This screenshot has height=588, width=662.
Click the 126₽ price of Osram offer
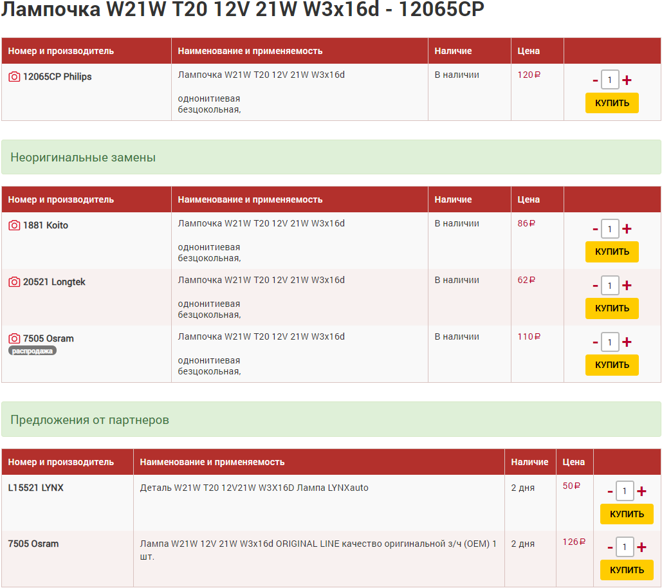point(574,542)
